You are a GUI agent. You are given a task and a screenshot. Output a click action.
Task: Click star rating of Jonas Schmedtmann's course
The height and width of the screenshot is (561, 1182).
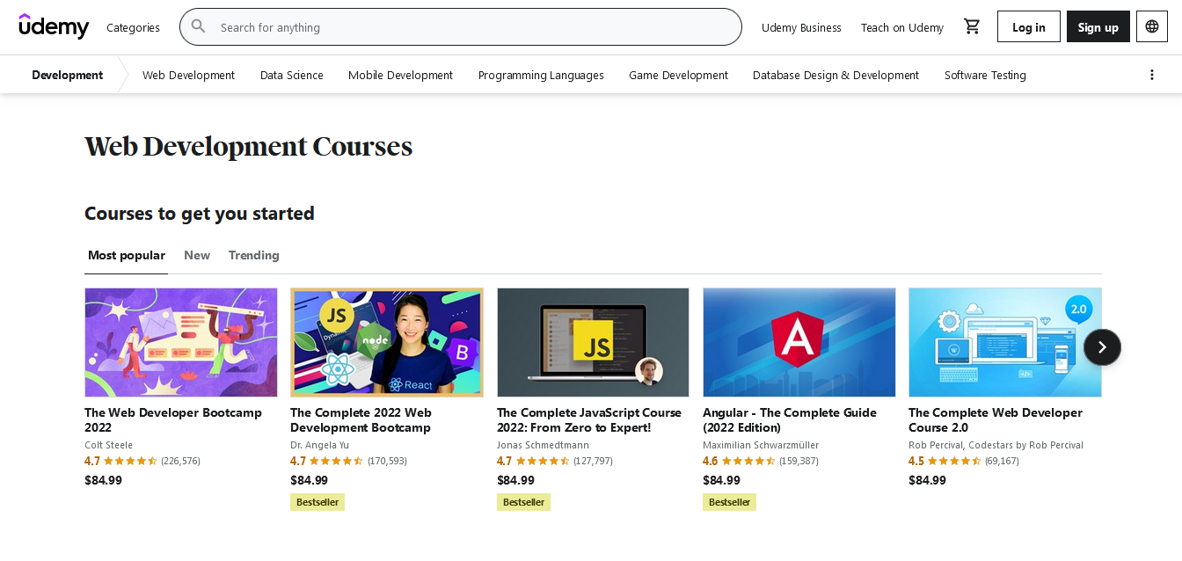click(x=543, y=461)
